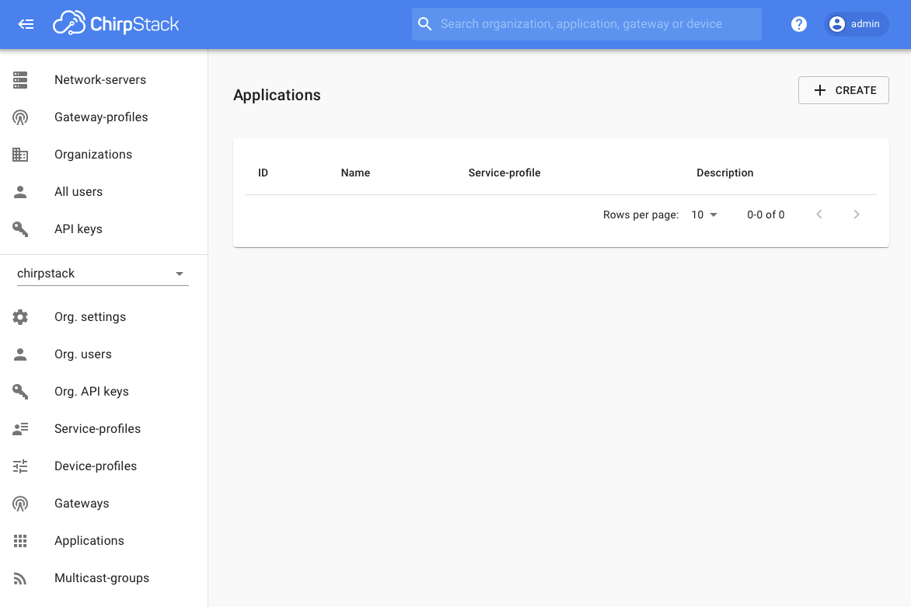Screen dimensions: 911x607
Task: Collapse the sidebar with the menu toggle
Action: click(x=26, y=24)
